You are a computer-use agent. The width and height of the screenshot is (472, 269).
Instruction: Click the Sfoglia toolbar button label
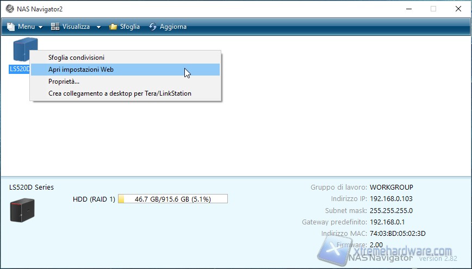click(x=130, y=27)
